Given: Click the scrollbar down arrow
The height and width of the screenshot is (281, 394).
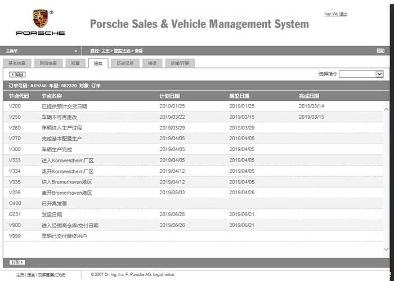Looking at the screenshot, I should pos(386,249).
